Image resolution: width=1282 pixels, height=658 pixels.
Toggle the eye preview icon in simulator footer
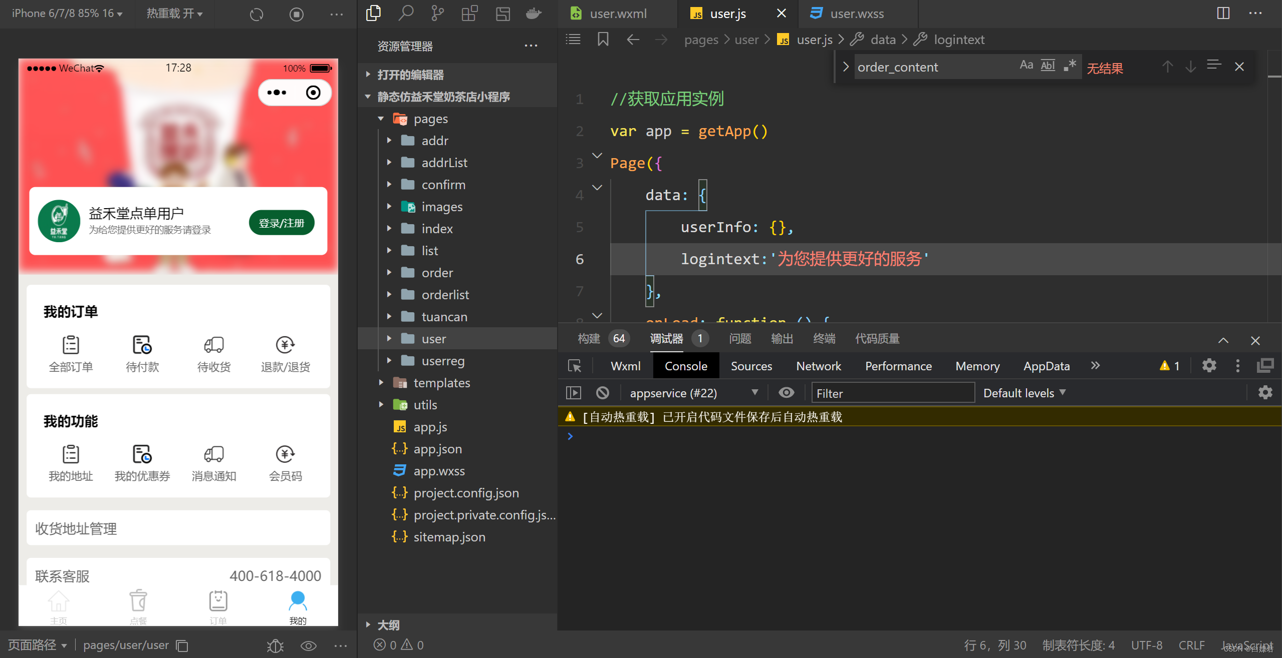pyautogui.click(x=308, y=645)
